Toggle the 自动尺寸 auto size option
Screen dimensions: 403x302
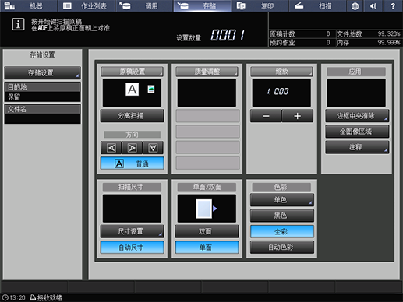pos(132,248)
